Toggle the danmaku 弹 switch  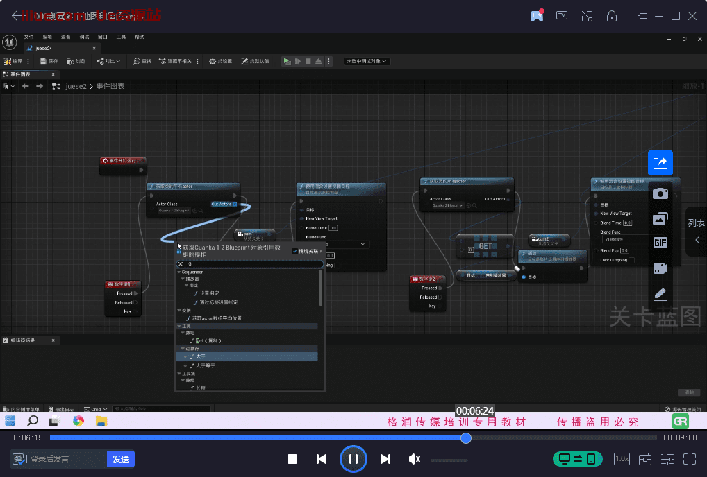click(x=19, y=459)
